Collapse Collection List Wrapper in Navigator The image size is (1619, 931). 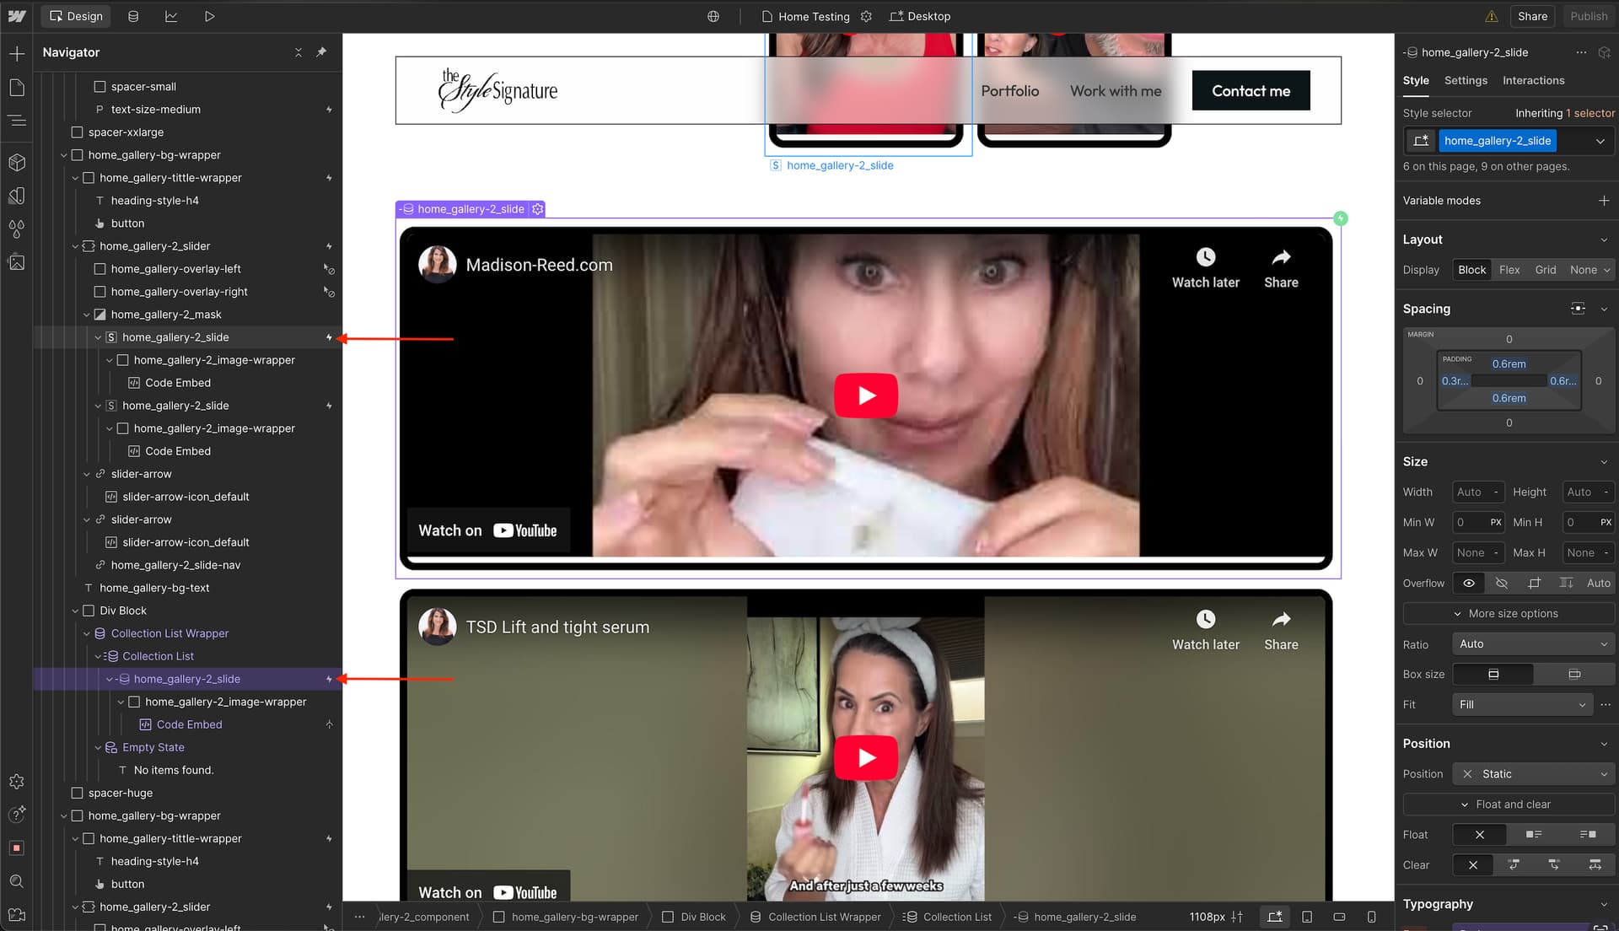87,633
